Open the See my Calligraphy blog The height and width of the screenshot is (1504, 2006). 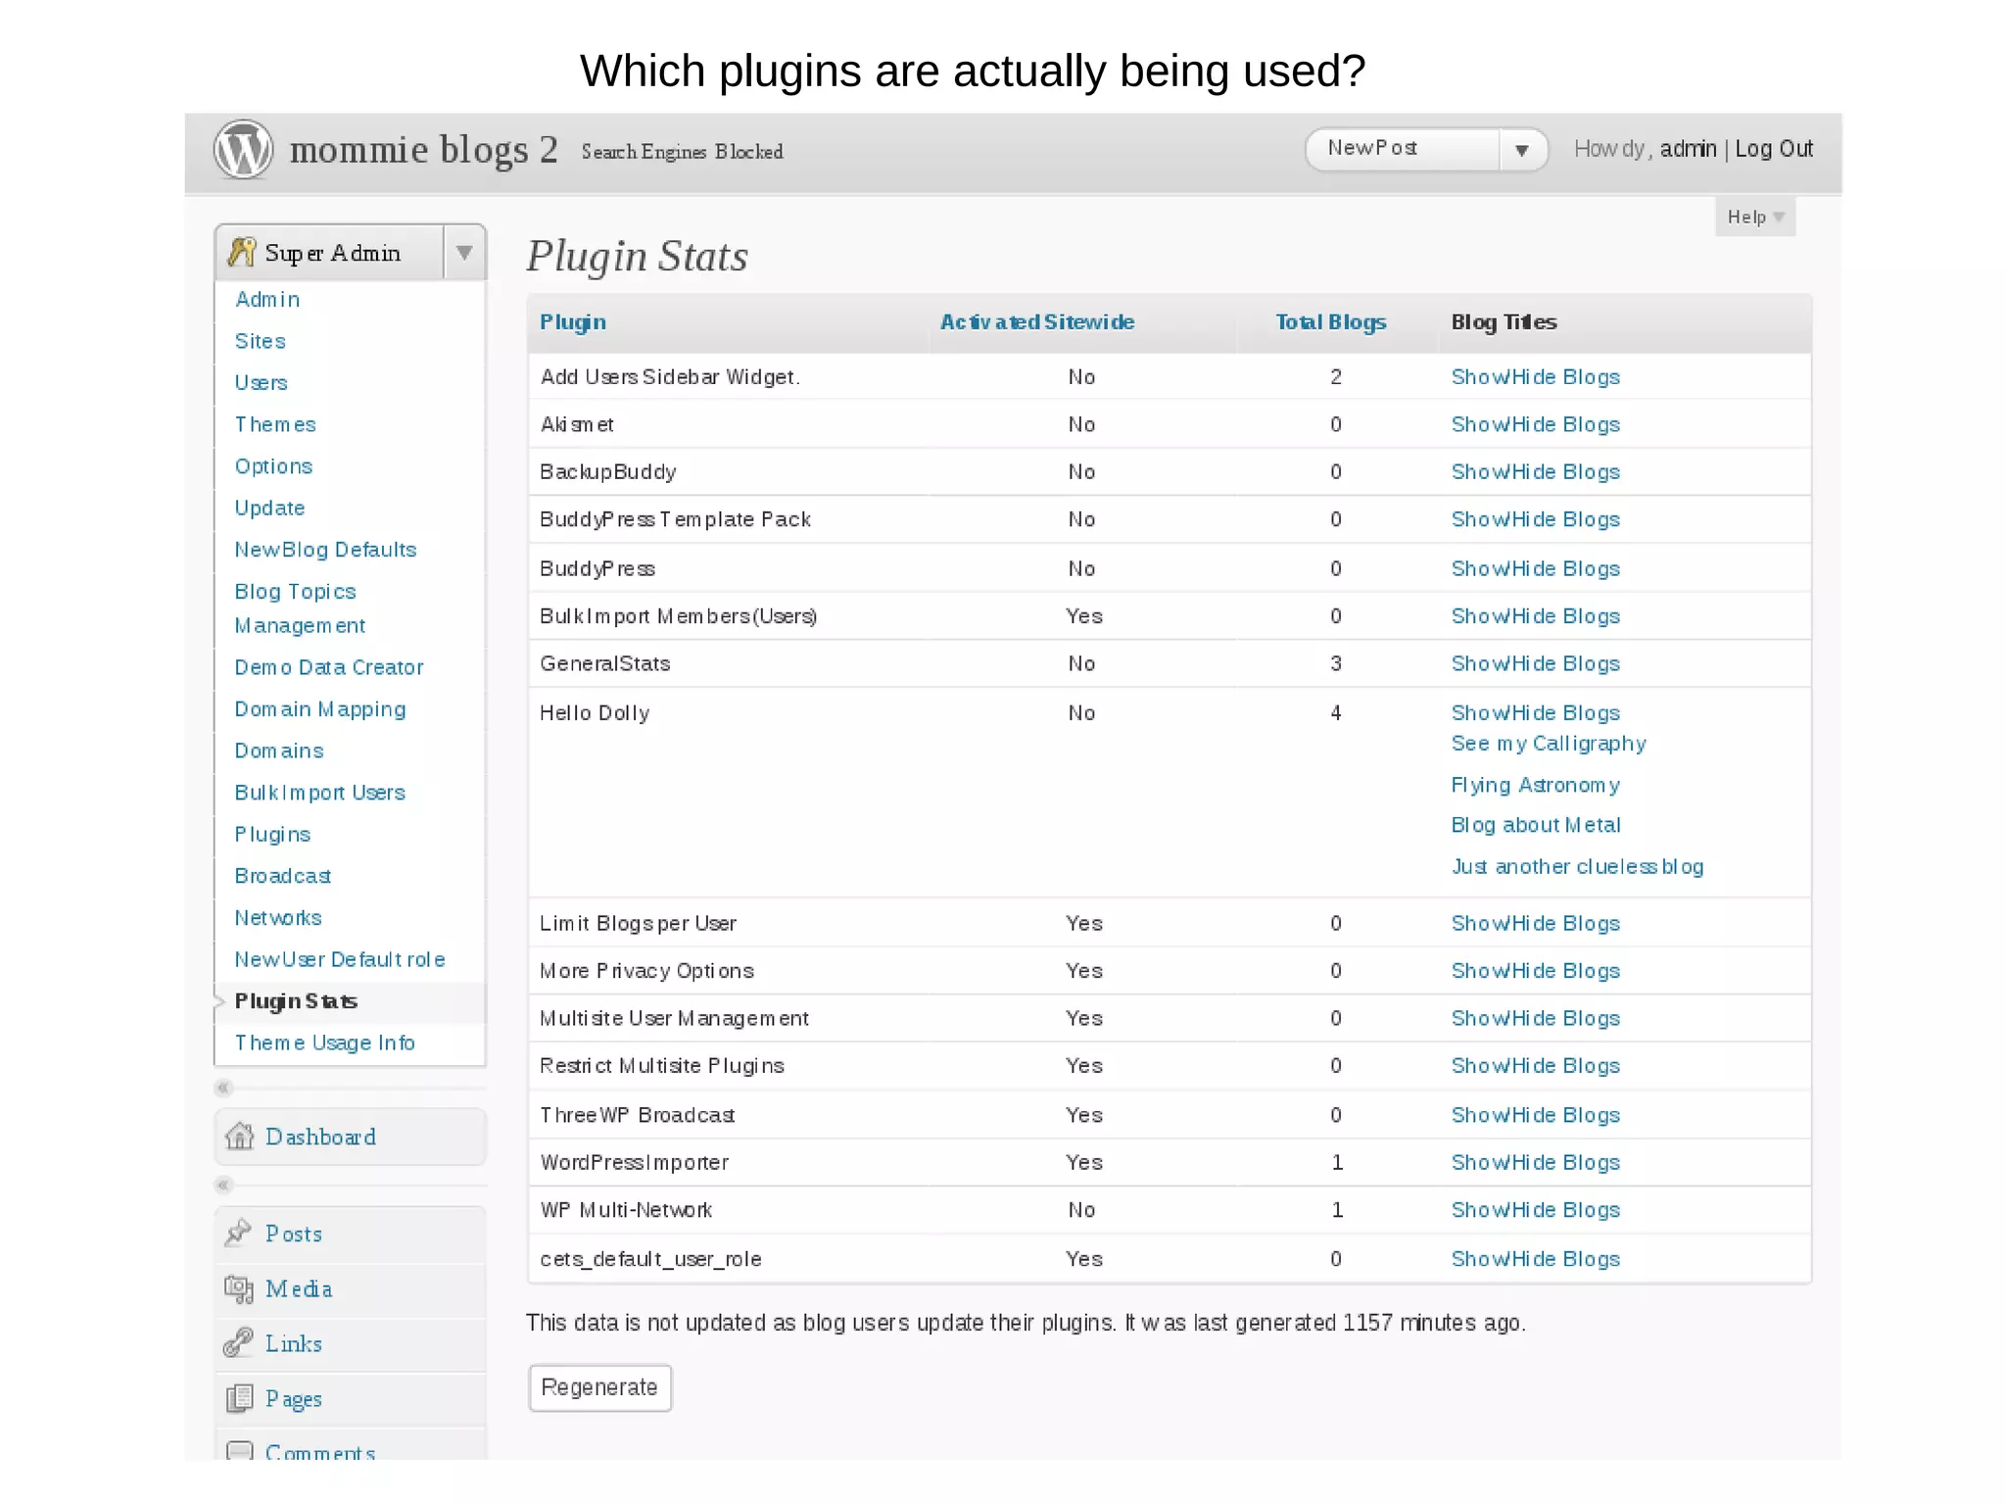[1549, 744]
